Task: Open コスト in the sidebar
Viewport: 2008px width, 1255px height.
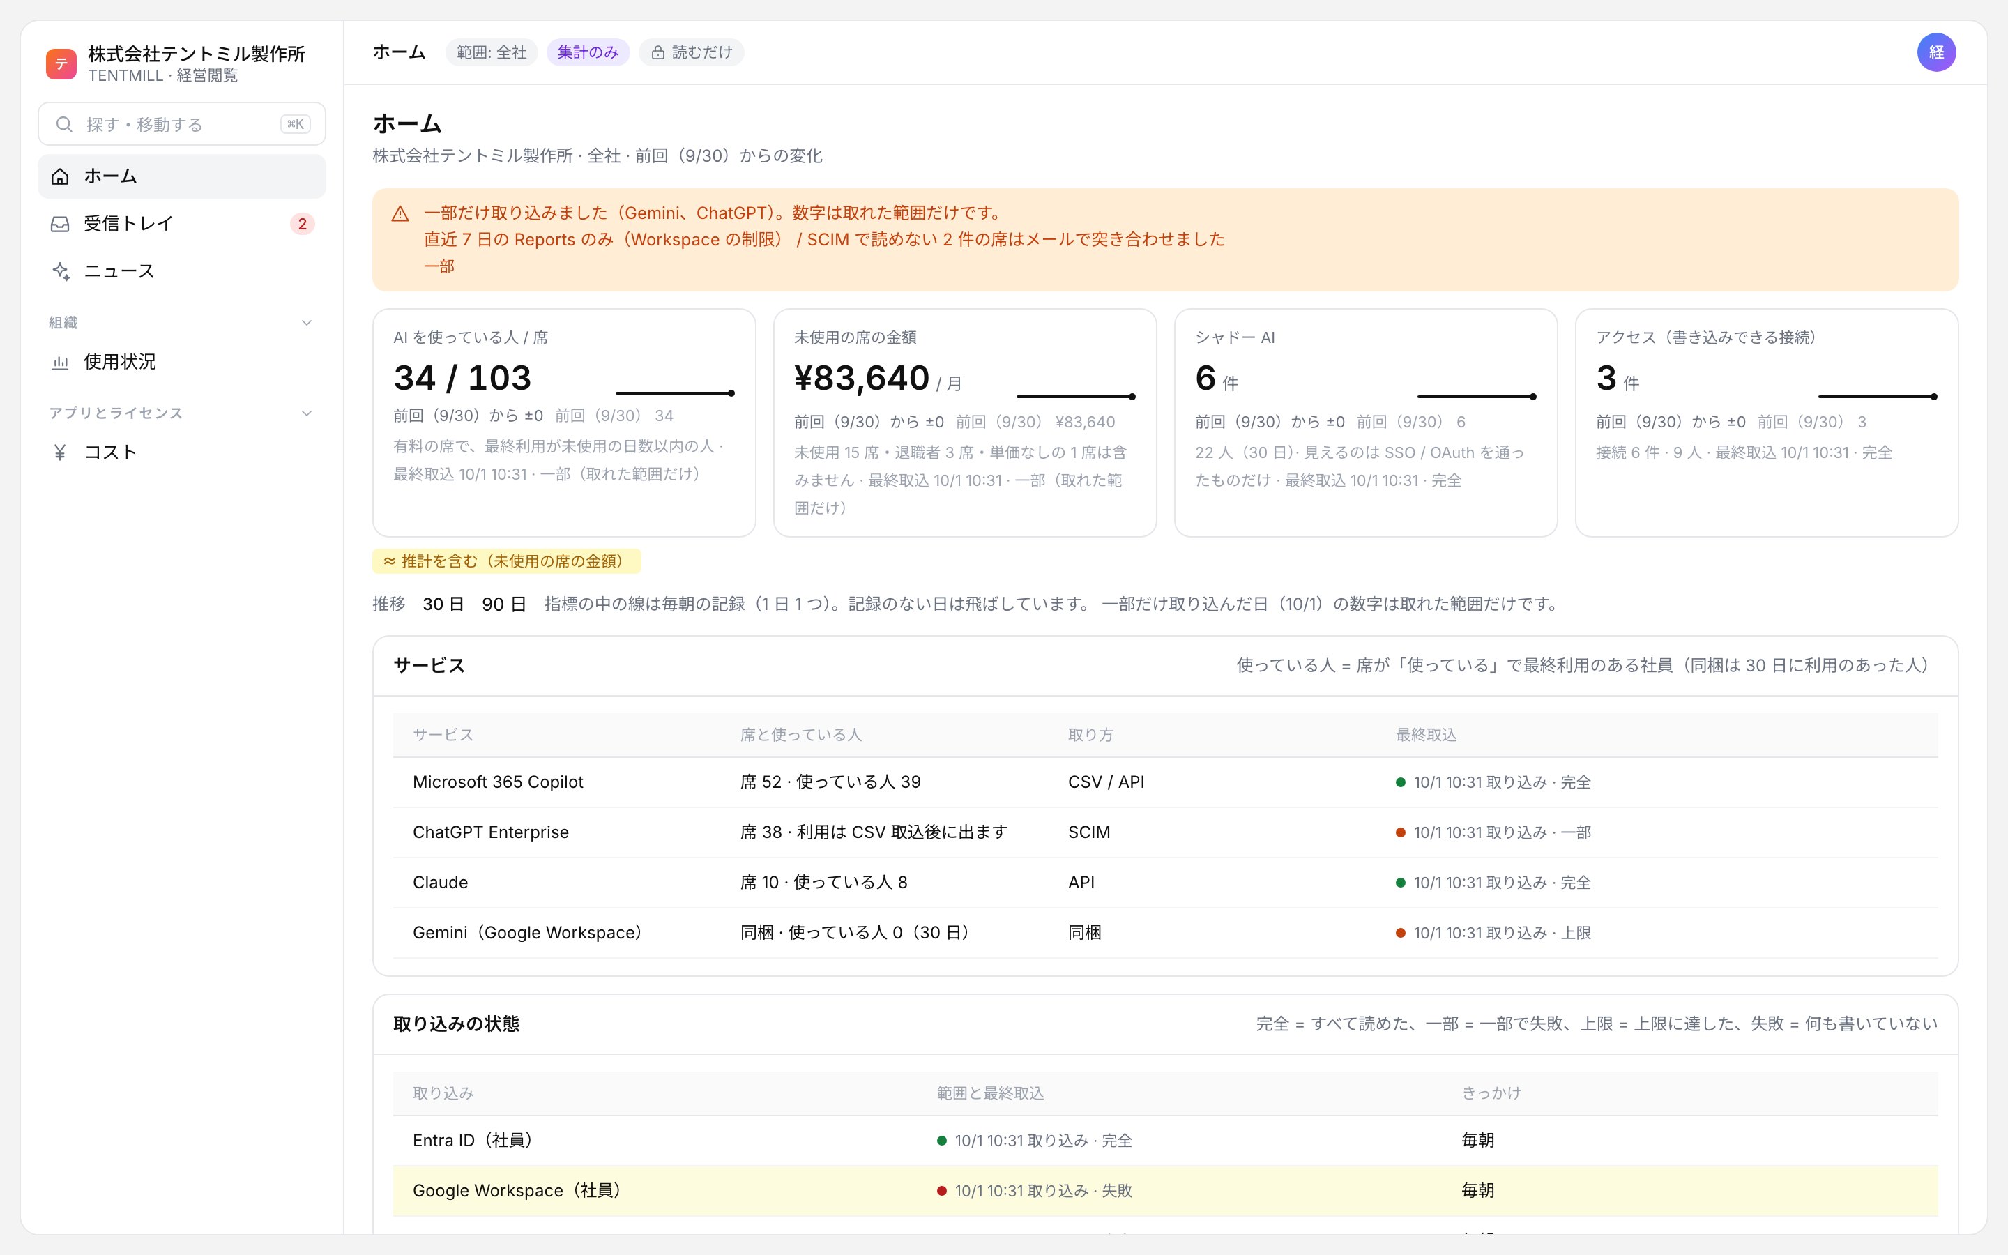Action: coord(182,452)
